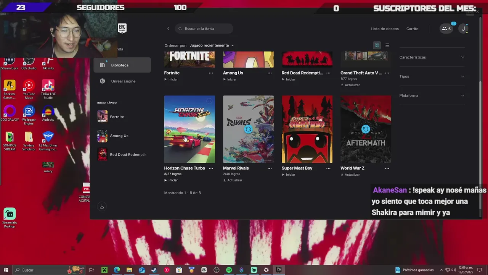488x275 pixels.
Task: Select the Horizon Chase Turbo cover art
Action: coord(189,129)
